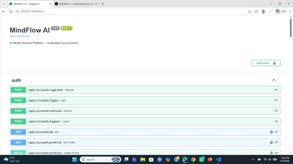Open the weather widget showing 27°C
Viewport: 293px width, 164px height.
click(x=12, y=160)
